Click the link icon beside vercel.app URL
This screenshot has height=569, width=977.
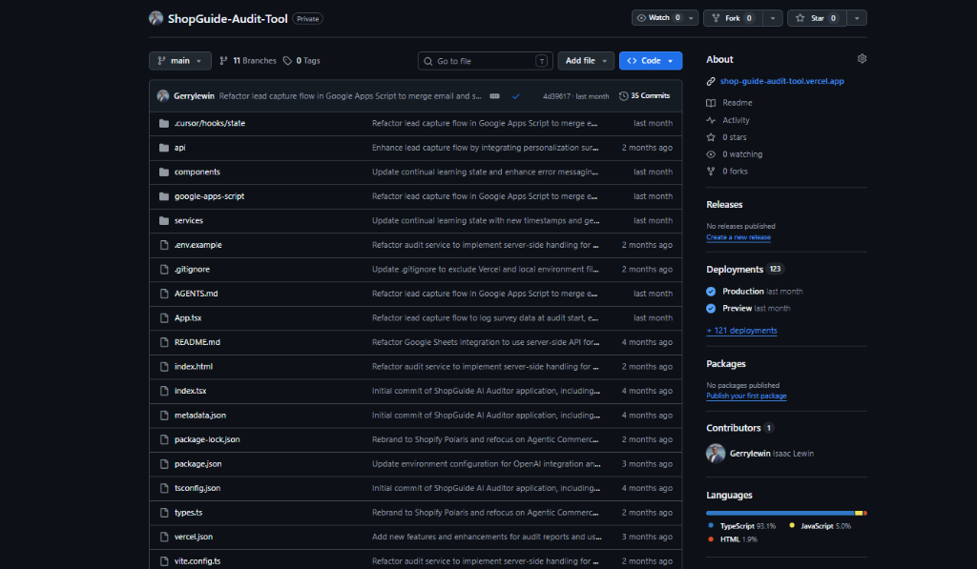pos(711,81)
